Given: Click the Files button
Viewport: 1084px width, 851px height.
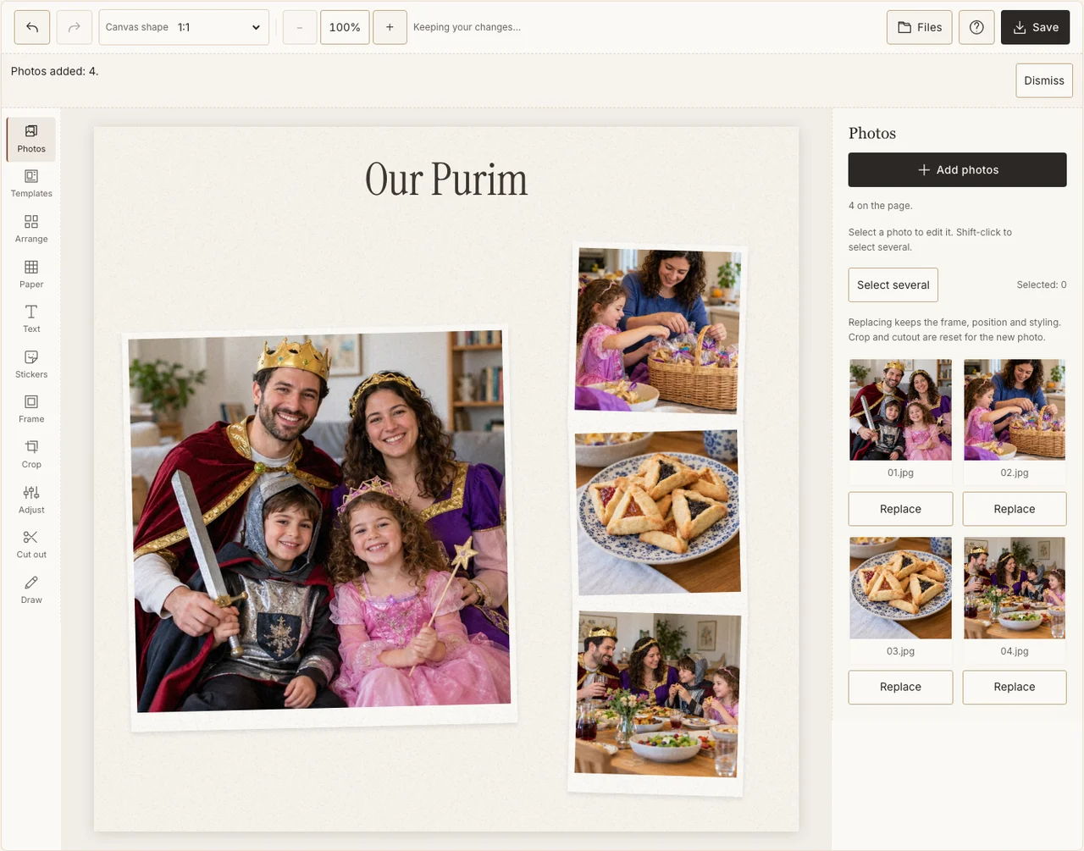Looking at the screenshot, I should pos(920,27).
